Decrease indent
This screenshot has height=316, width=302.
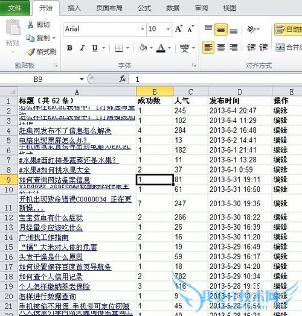point(251,48)
